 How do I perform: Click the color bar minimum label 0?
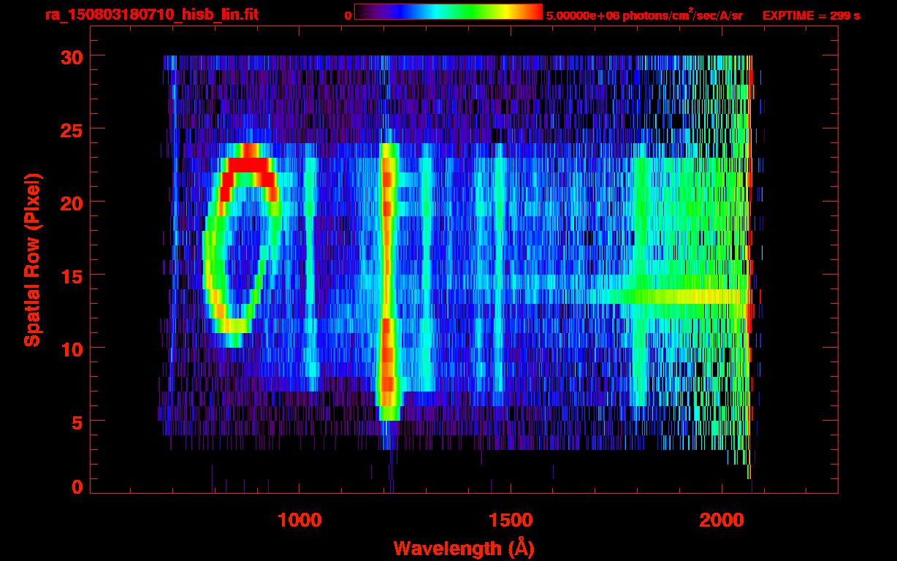[x=348, y=15]
